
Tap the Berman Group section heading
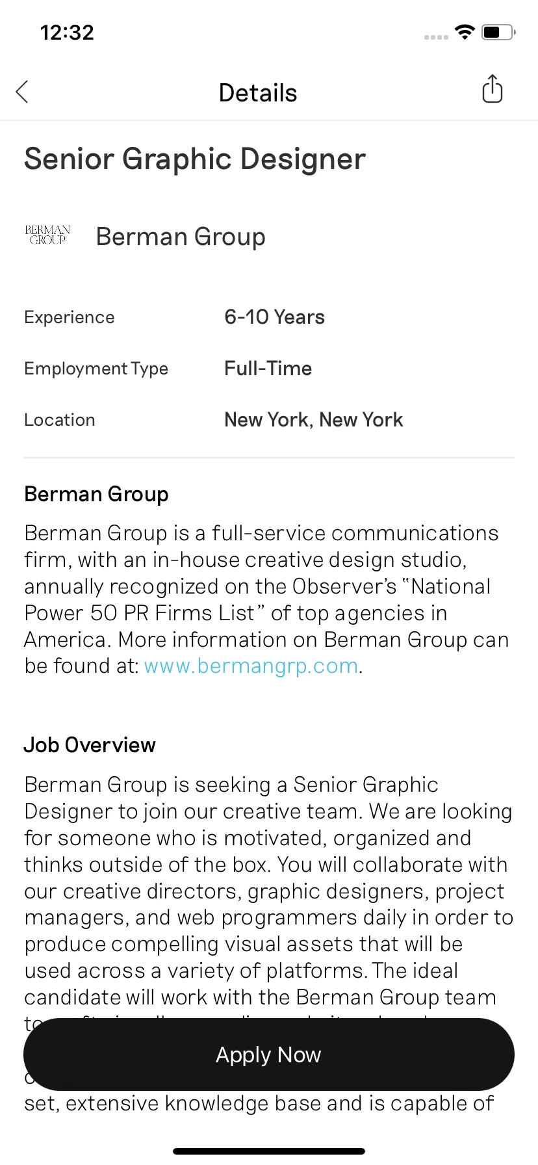pyautogui.click(x=96, y=495)
